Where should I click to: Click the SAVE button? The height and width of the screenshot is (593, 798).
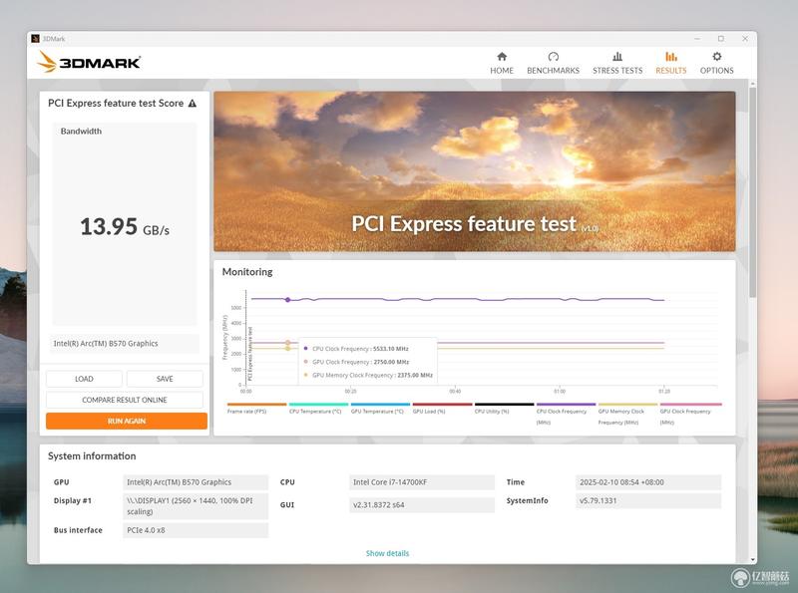click(165, 379)
